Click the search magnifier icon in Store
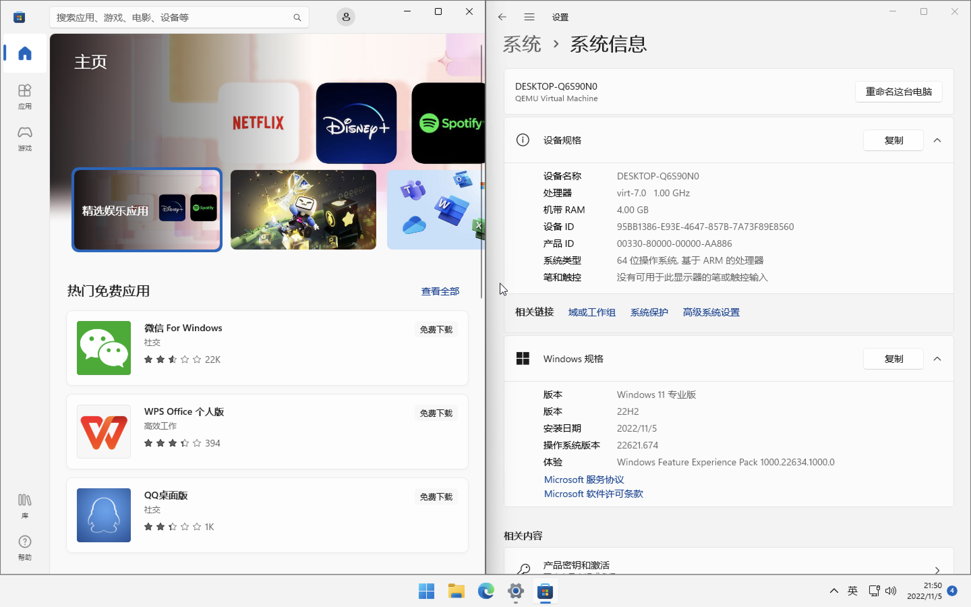Image resolution: width=971 pixels, height=607 pixels. [297, 17]
